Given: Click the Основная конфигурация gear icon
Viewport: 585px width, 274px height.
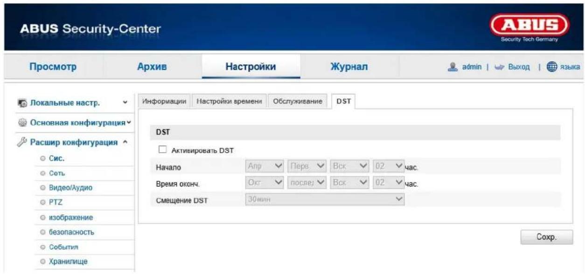Looking at the screenshot, I should point(21,123).
